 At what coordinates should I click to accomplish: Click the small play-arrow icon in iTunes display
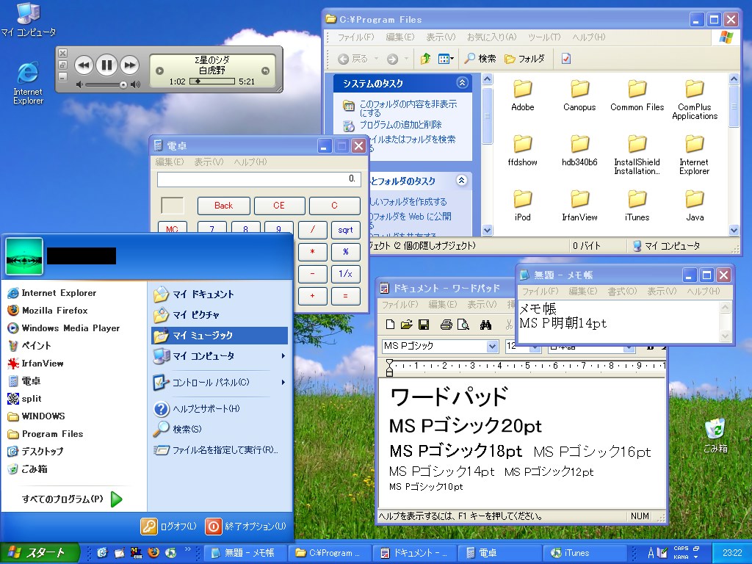pyautogui.click(x=159, y=71)
